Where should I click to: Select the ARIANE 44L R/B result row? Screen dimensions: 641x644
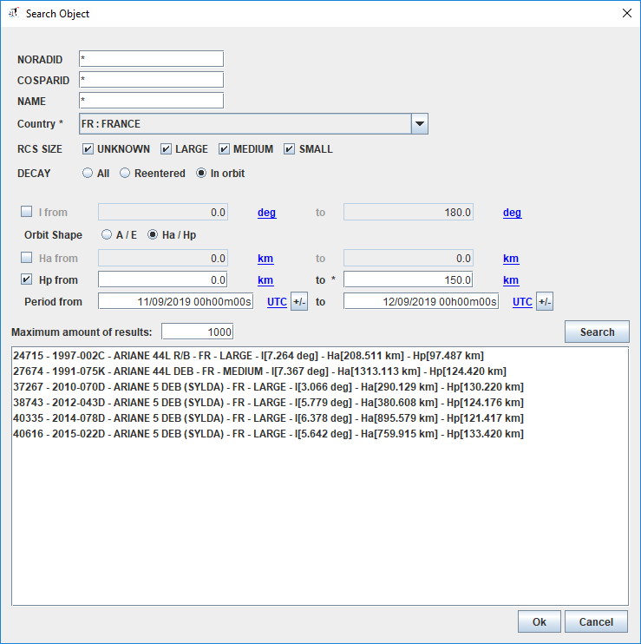pyautogui.click(x=247, y=356)
